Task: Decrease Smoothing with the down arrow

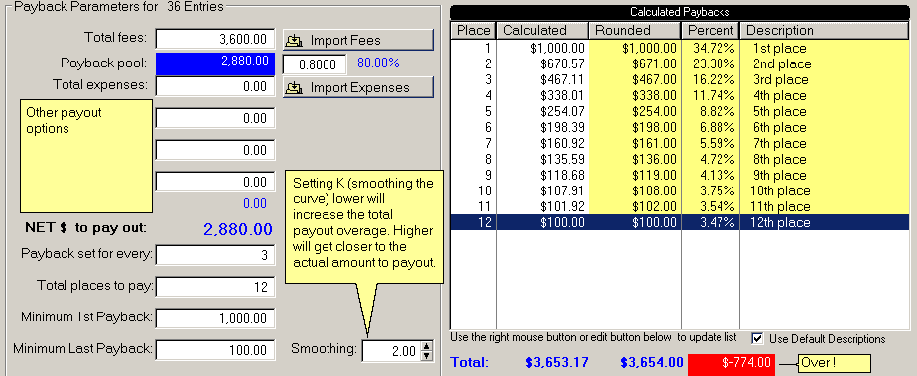Action: [427, 356]
